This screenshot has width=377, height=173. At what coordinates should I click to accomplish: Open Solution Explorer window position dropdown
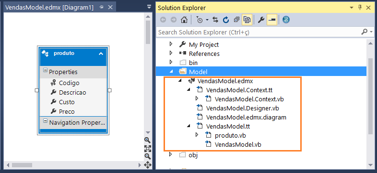click(x=352, y=8)
